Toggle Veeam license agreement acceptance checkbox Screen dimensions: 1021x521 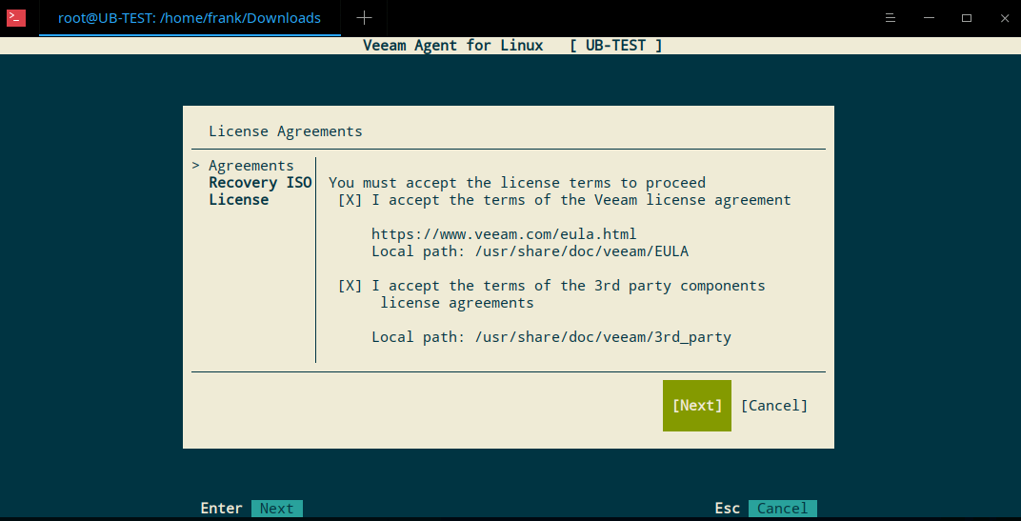coord(350,200)
